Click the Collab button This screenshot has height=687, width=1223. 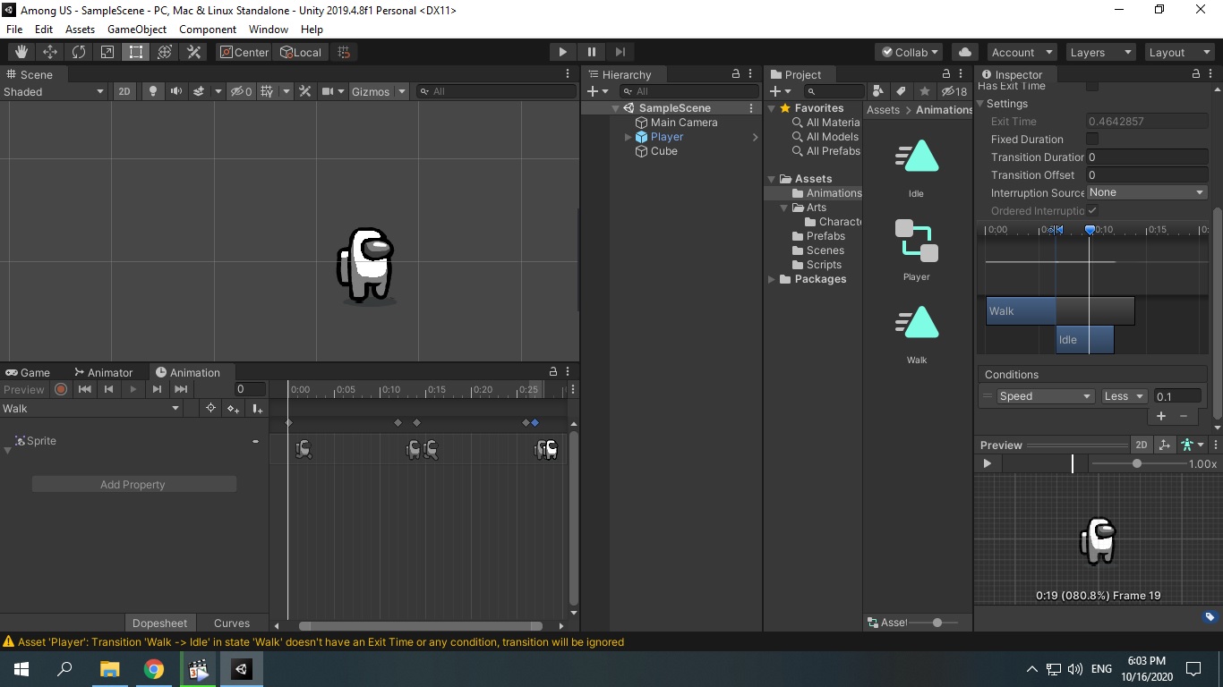[x=910, y=52]
